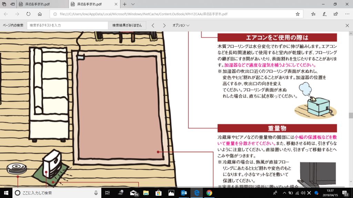Share this page icon
This screenshot has width=353, height=198.
[336, 14]
